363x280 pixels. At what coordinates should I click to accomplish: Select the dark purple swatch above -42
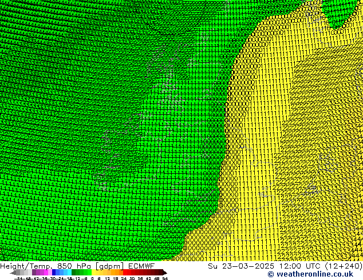(x=34, y=273)
